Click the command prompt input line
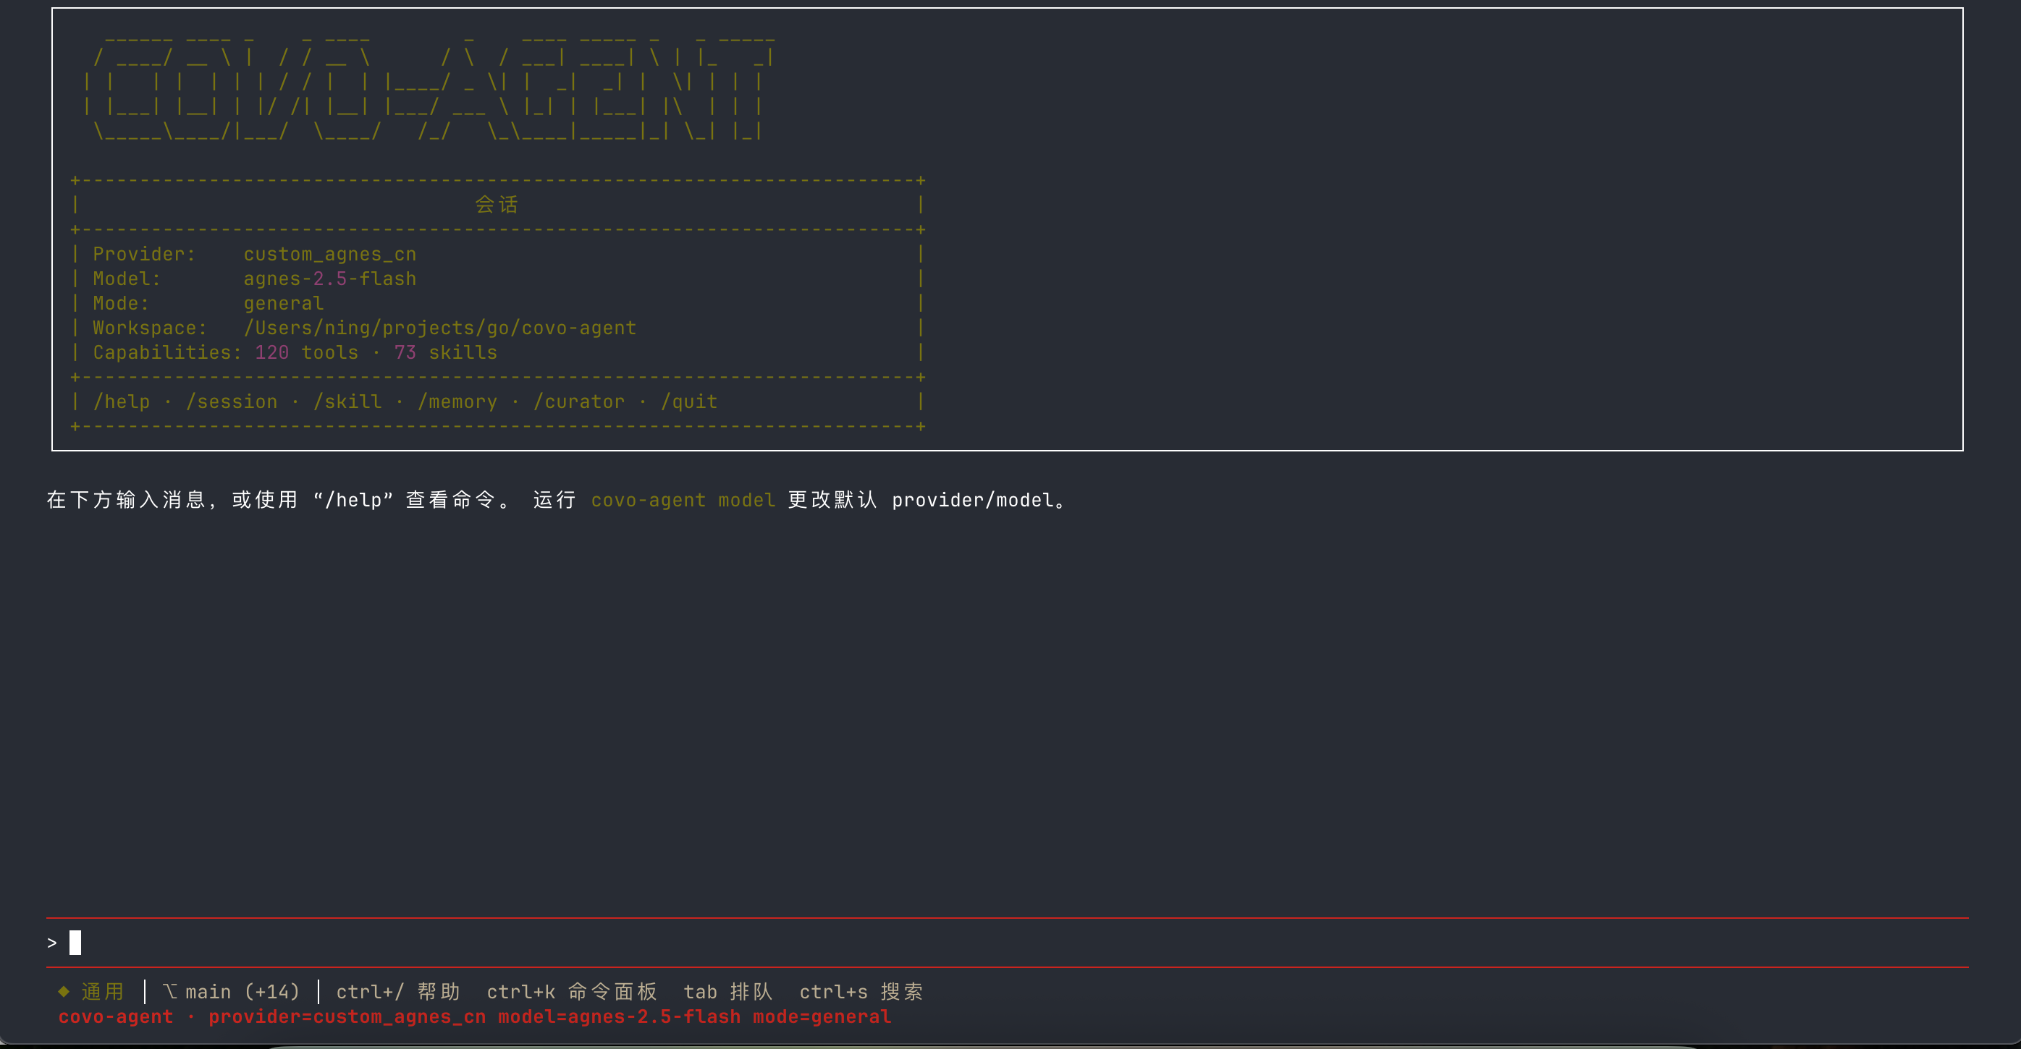The width and height of the screenshot is (2021, 1049). (x=1008, y=943)
